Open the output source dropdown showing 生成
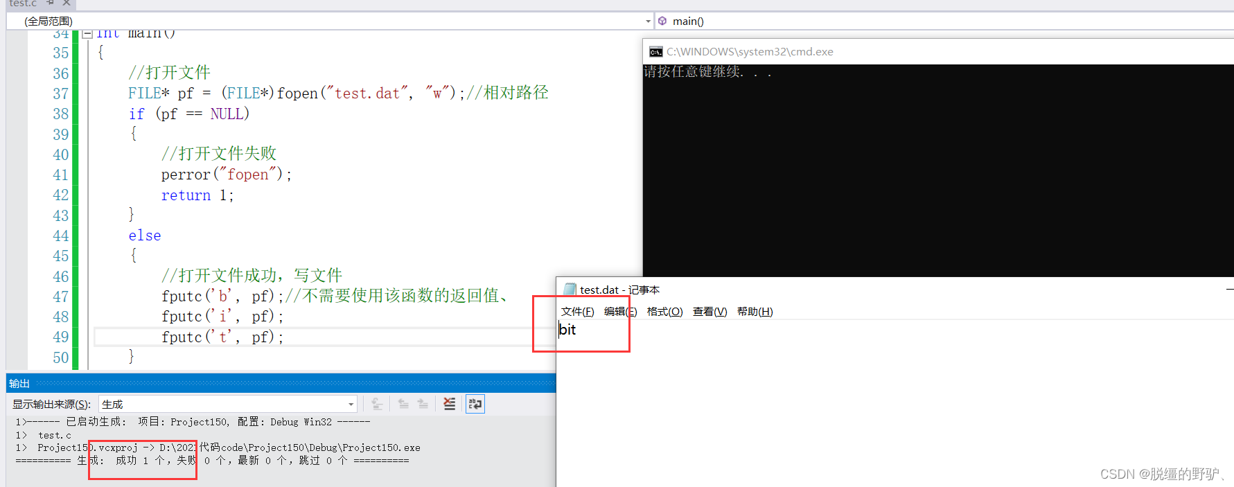 point(227,404)
